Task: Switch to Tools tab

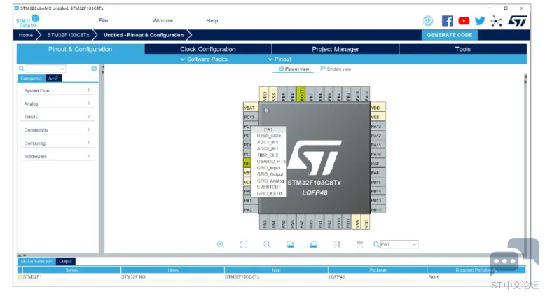Action: [x=463, y=49]
